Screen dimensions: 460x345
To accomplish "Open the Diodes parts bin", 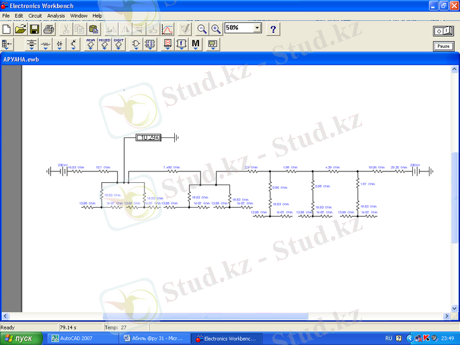I will point(60,44).
